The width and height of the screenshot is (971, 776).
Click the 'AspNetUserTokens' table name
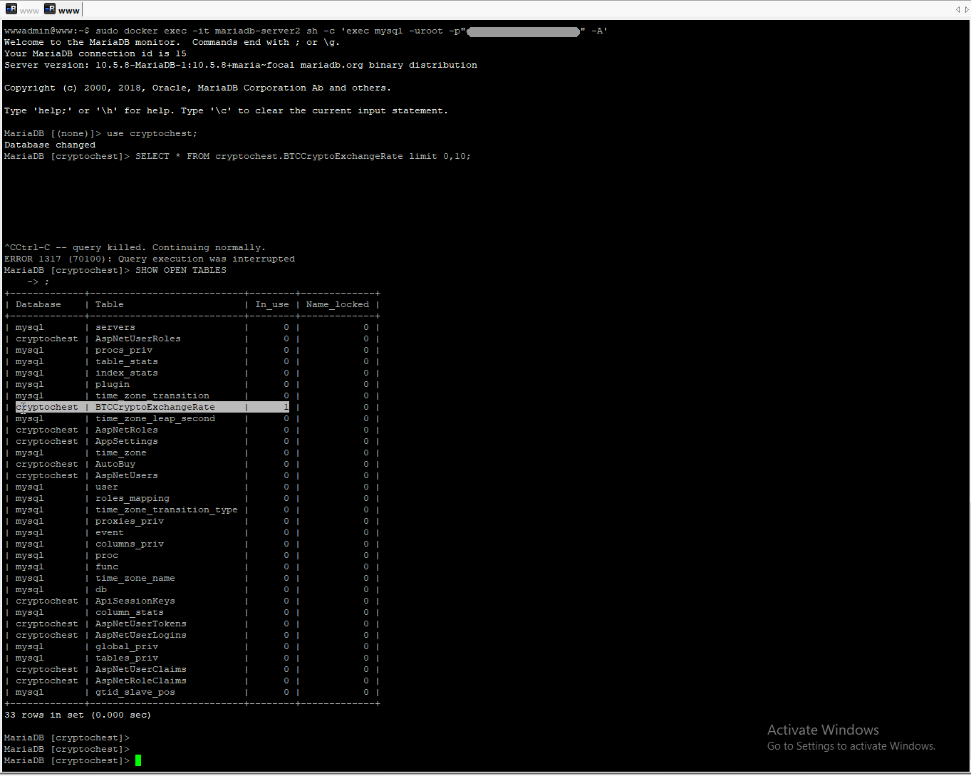coord(141,624)
